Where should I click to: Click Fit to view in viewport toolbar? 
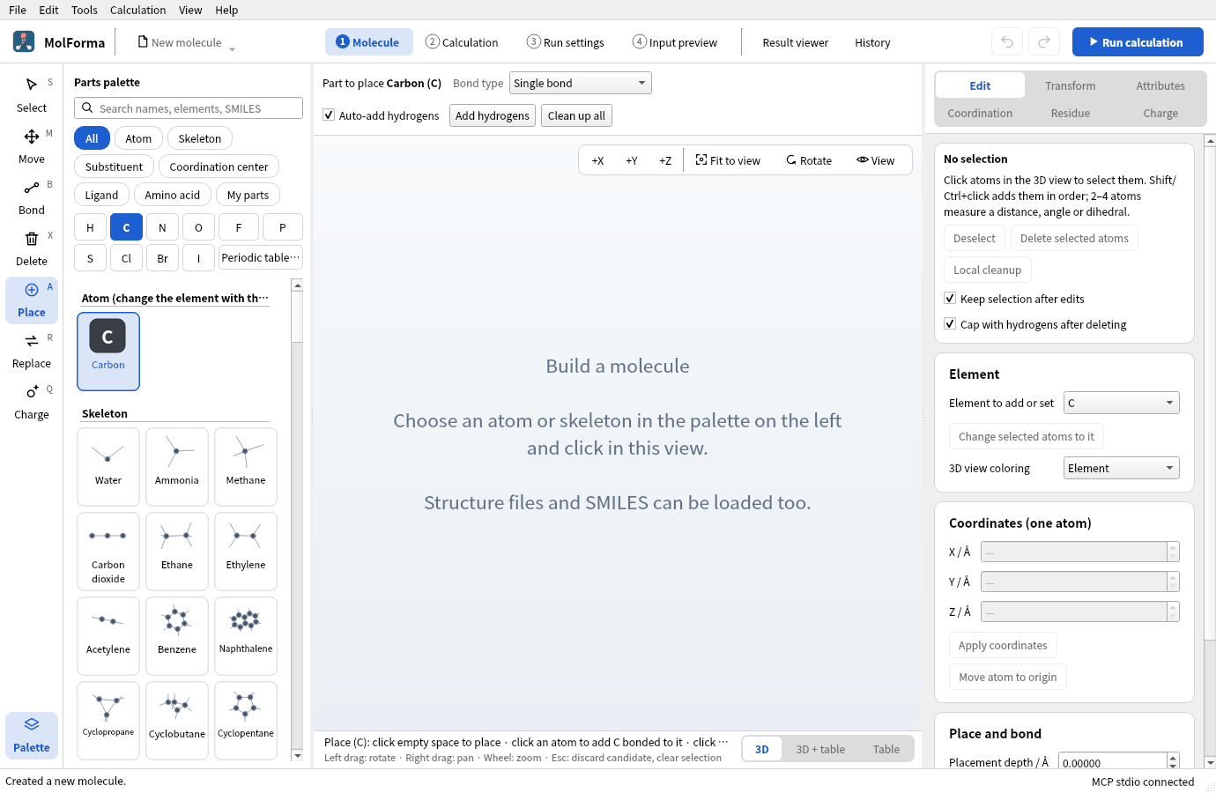click(728, 160)
